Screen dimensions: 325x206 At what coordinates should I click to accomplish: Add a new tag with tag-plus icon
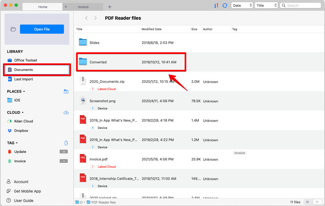66,143
